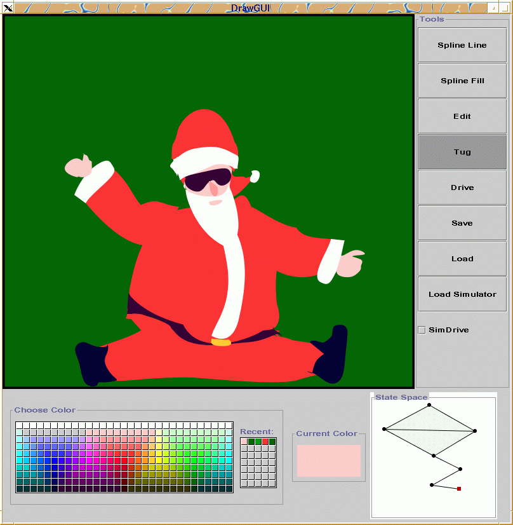
Task: Choose the Drive tool
Action: pos(462,187)
